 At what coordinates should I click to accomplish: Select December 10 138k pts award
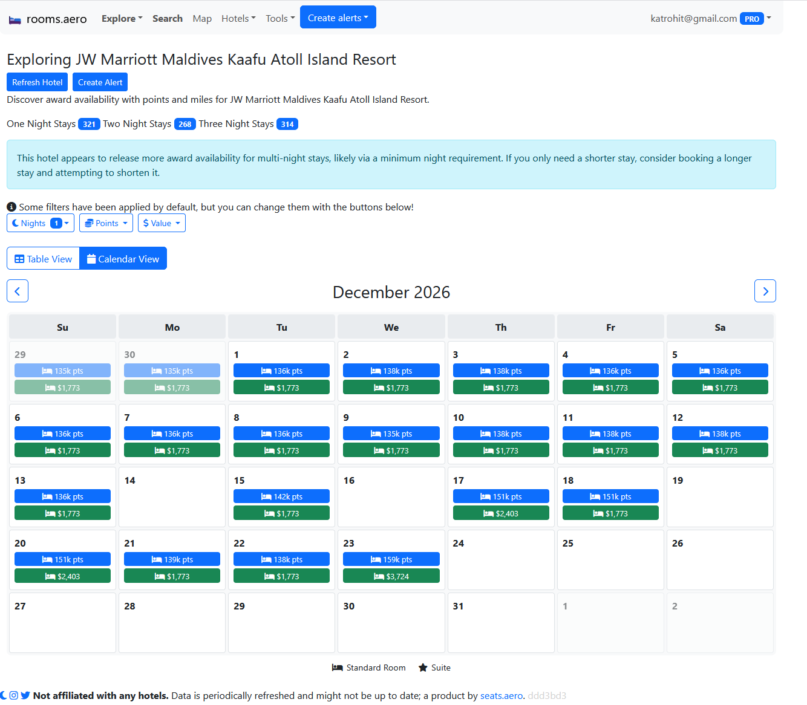501,434
